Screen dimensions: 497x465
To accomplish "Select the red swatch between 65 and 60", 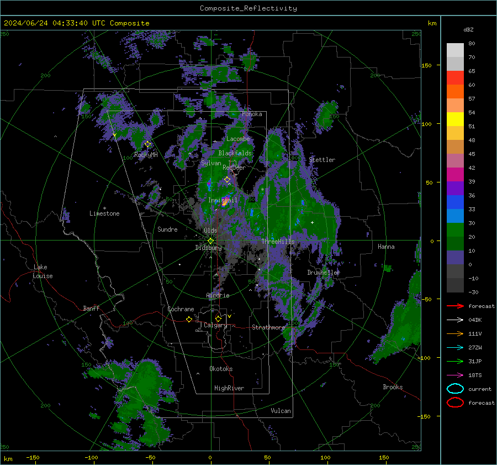I will pyautogui.click(x=455, y=78).
